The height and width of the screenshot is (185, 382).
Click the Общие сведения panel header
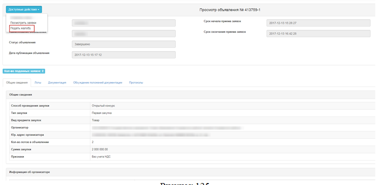(191, 94)
